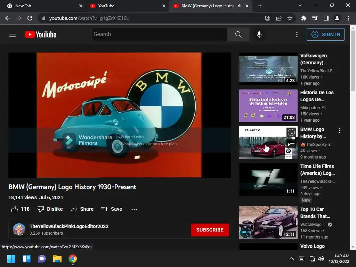Save the video to a playlist
This screenshot has width=356, height=267.
point(112,209)
